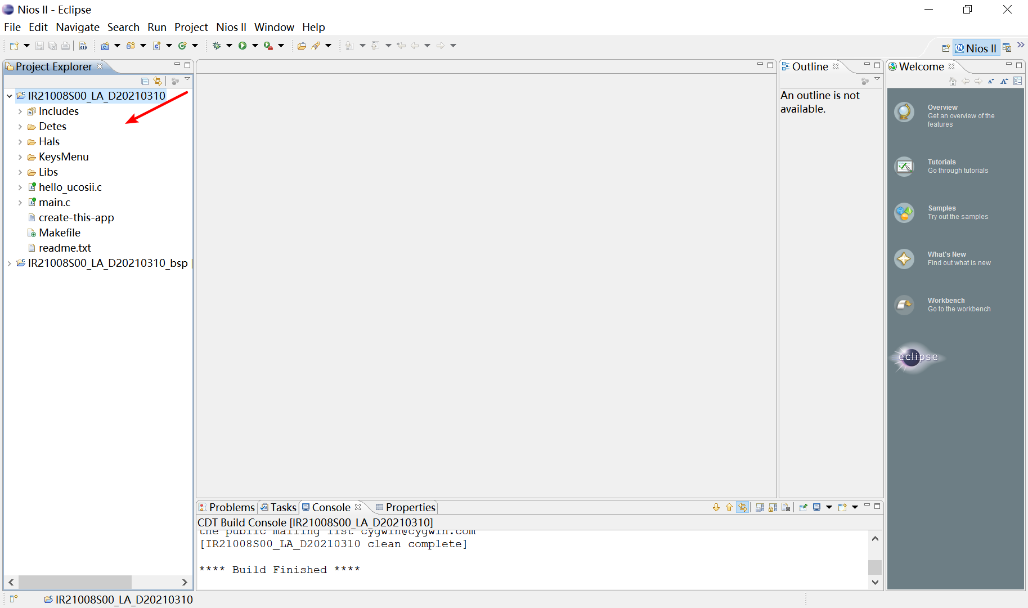Open the Nios II menu
The image size is (1028, 608).
[x=231, y=27]
